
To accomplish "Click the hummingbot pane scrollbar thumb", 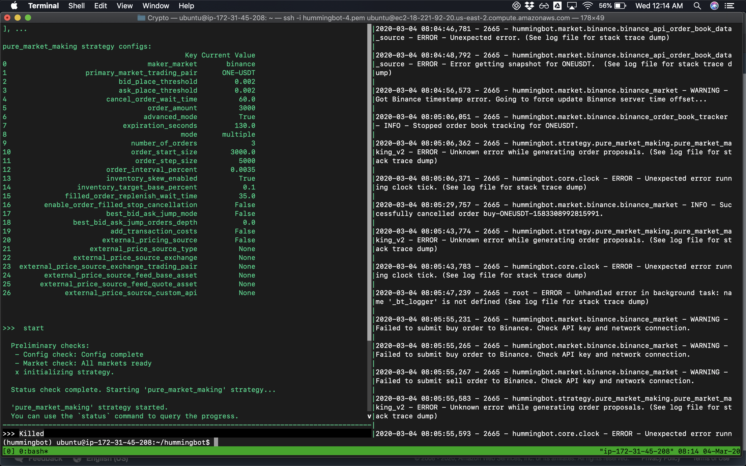I will 369,182.
